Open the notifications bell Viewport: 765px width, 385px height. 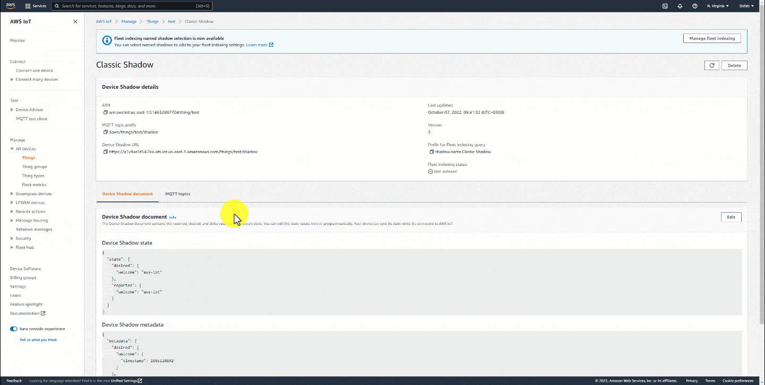679,6
